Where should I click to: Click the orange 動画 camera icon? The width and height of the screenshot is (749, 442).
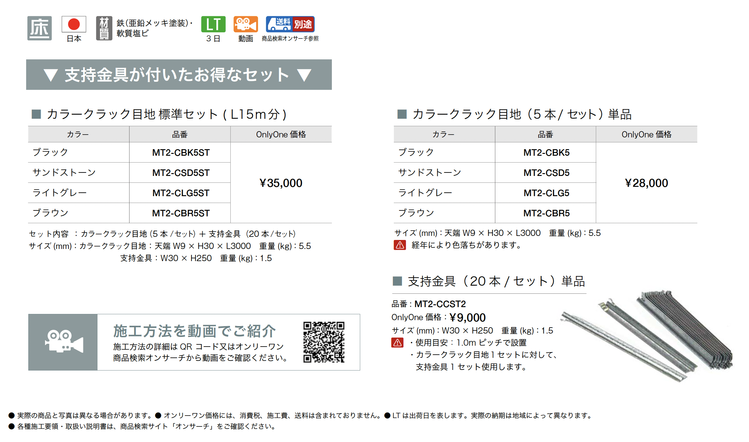246,24
